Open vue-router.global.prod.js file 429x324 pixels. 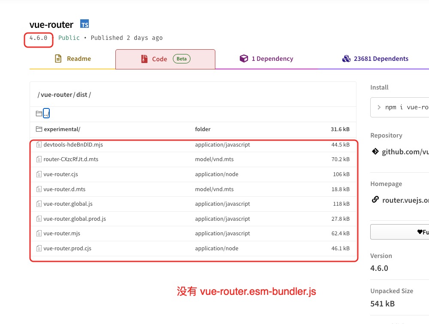point(75,219)
